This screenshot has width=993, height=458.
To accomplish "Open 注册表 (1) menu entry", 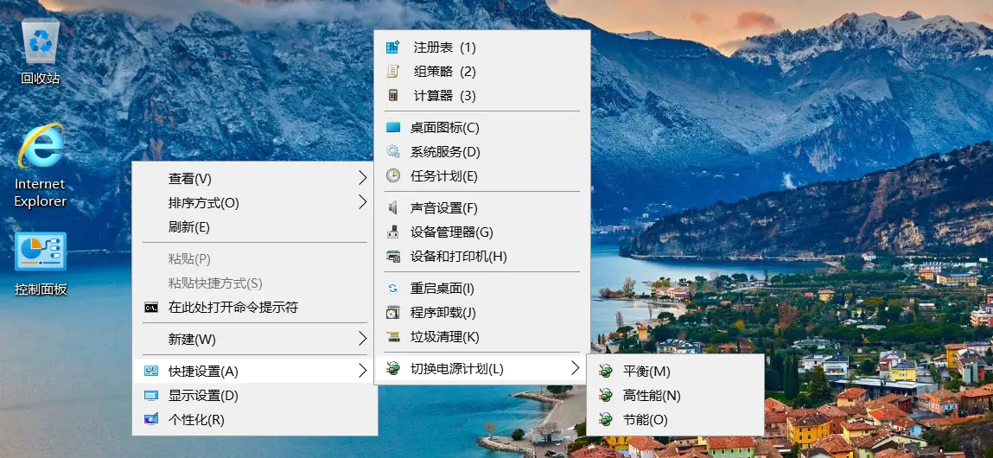I will point(482,48).
